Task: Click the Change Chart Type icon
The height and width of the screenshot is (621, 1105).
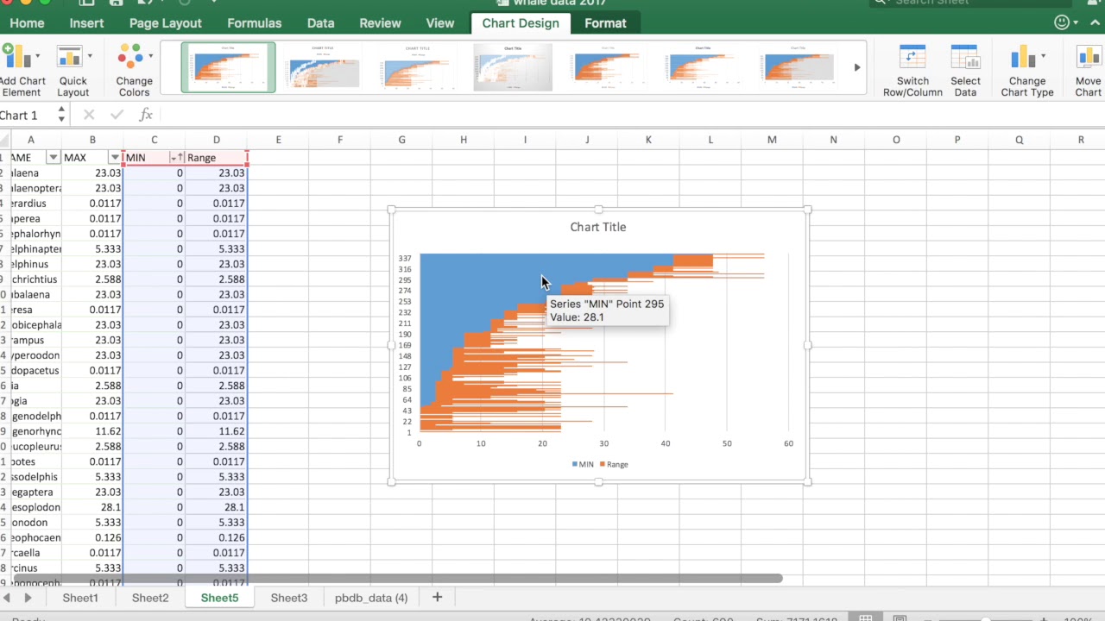Action: (x=1022, y=57)
